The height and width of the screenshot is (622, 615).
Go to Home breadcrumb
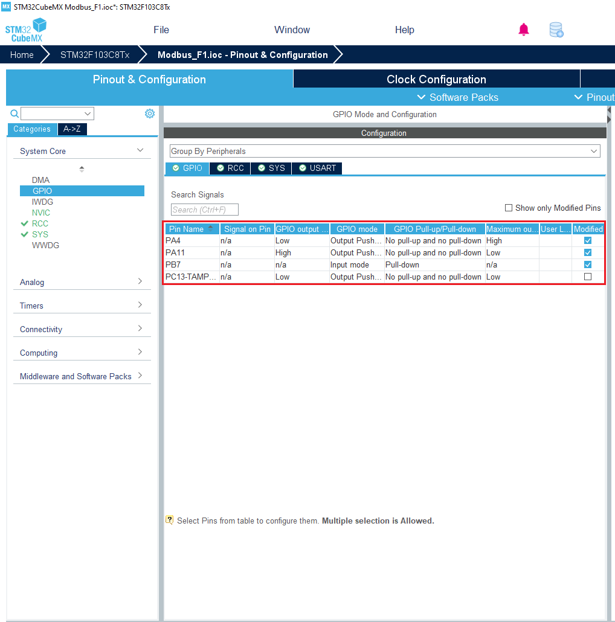pyautogui.click(x=22, y=55)
